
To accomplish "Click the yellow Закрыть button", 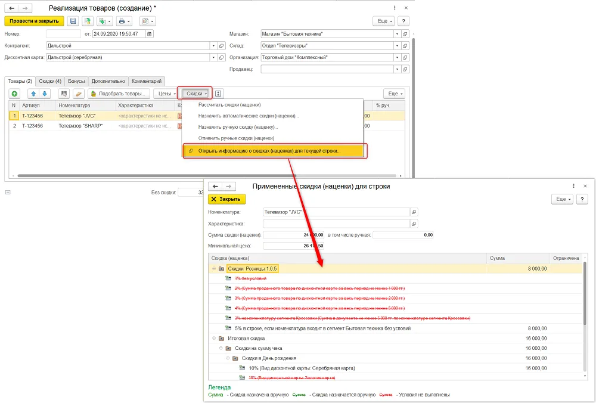I will 227,199.
